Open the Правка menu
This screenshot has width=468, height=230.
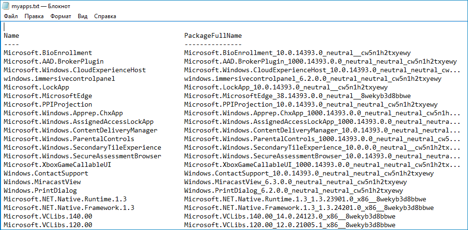click(34, 16)
